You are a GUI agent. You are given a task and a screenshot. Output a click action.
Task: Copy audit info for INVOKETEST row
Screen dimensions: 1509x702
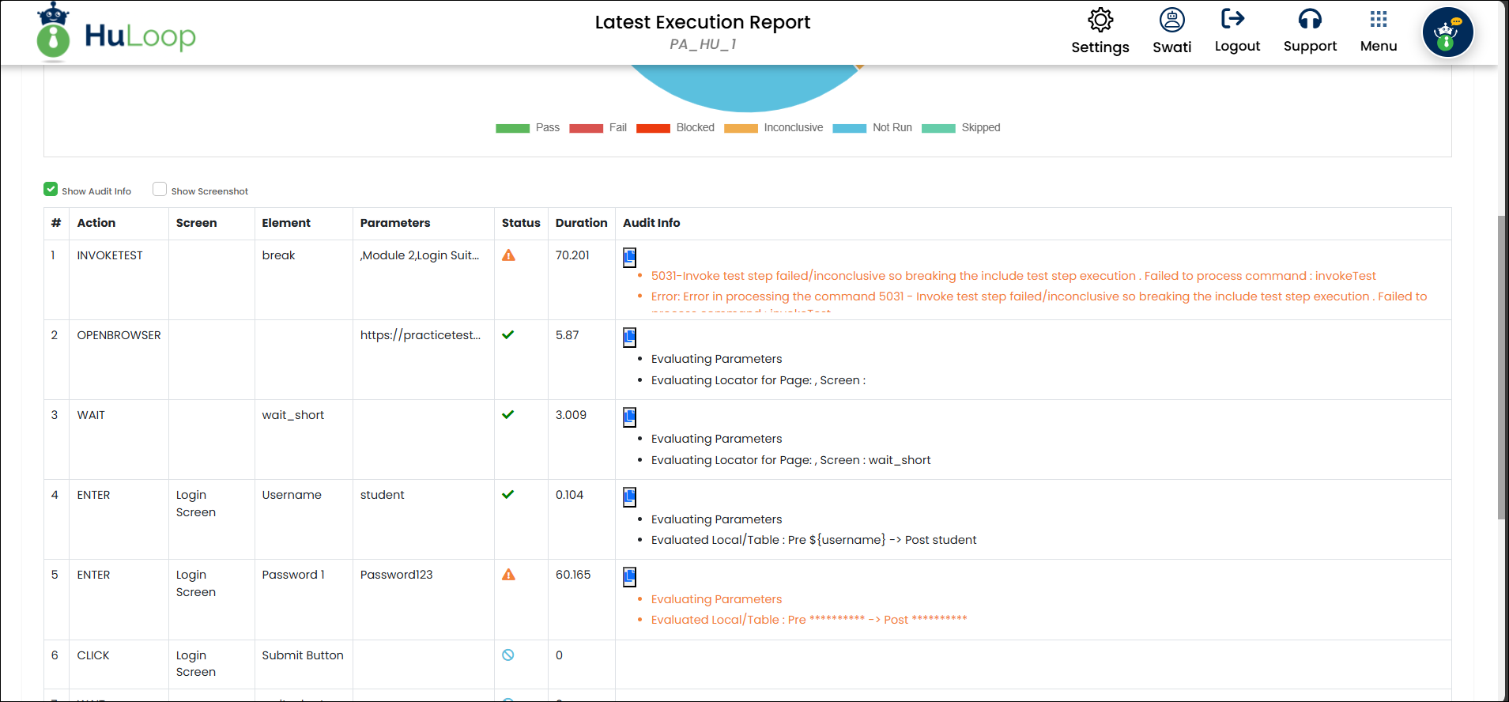pyautogui.click(x=629, y=257)
